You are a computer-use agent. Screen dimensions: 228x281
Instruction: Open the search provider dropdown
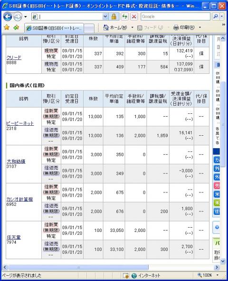point(222,17)
